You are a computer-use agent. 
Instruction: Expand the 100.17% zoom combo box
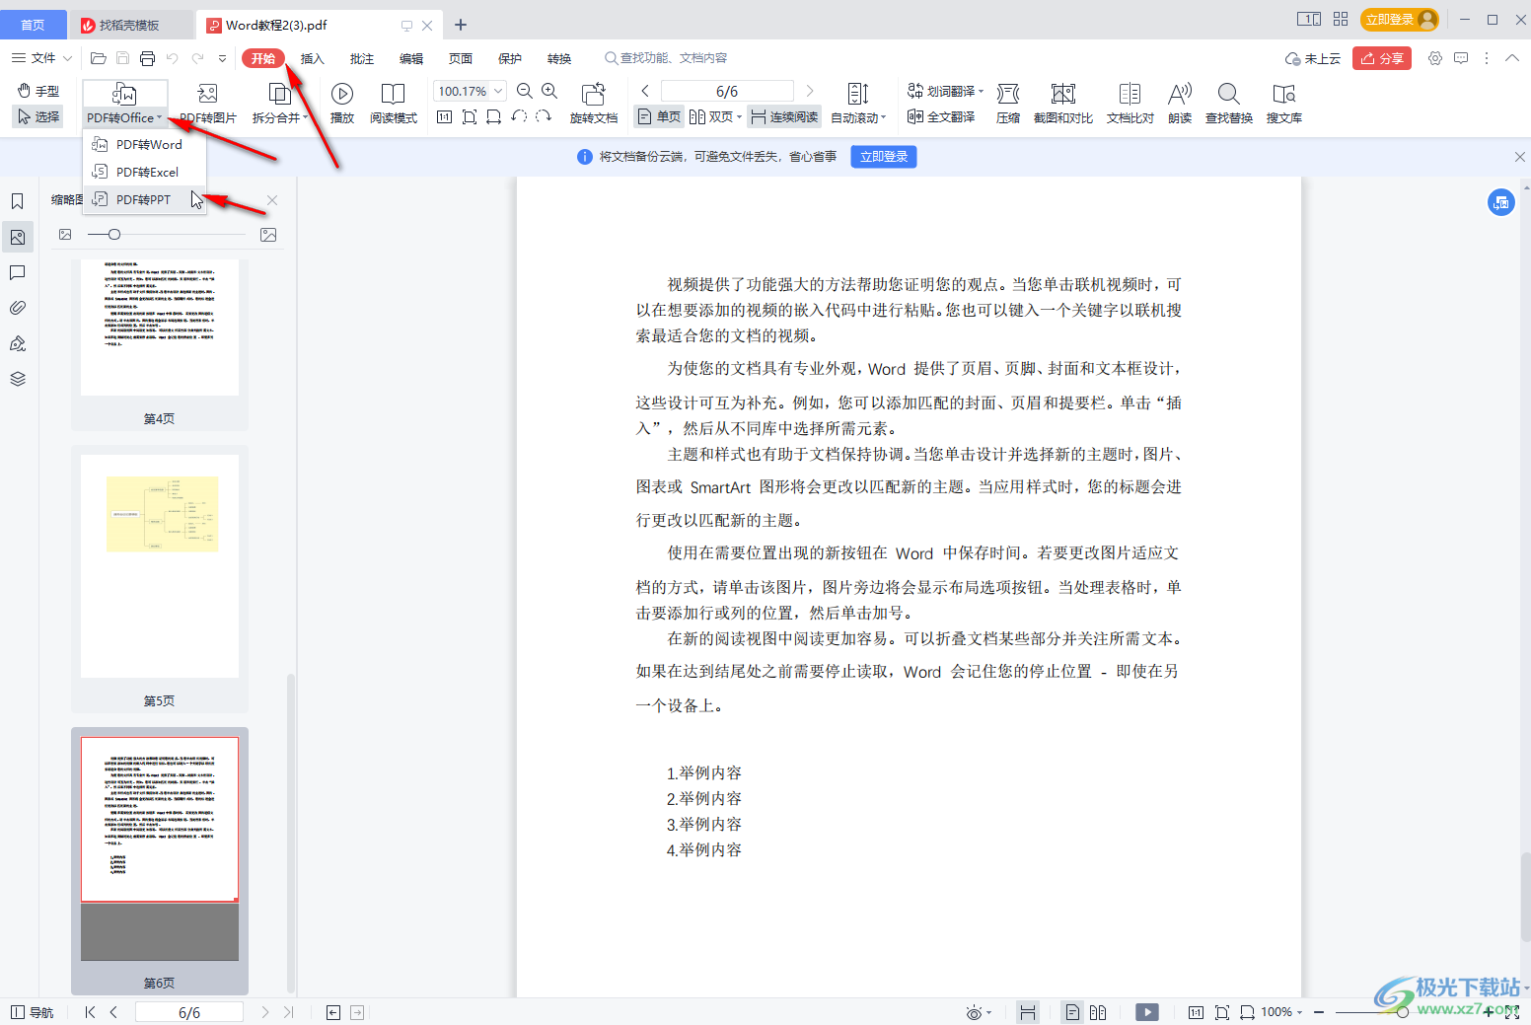499,91
